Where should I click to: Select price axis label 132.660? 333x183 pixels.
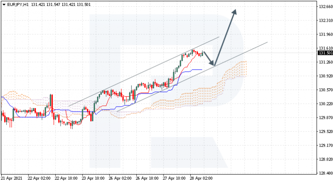[x=326, y=7]
